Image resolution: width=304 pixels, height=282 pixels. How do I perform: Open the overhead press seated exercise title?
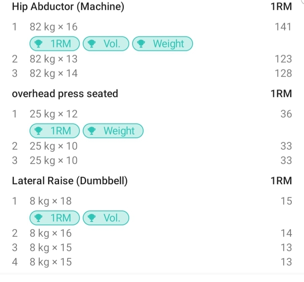pos(65,94)
